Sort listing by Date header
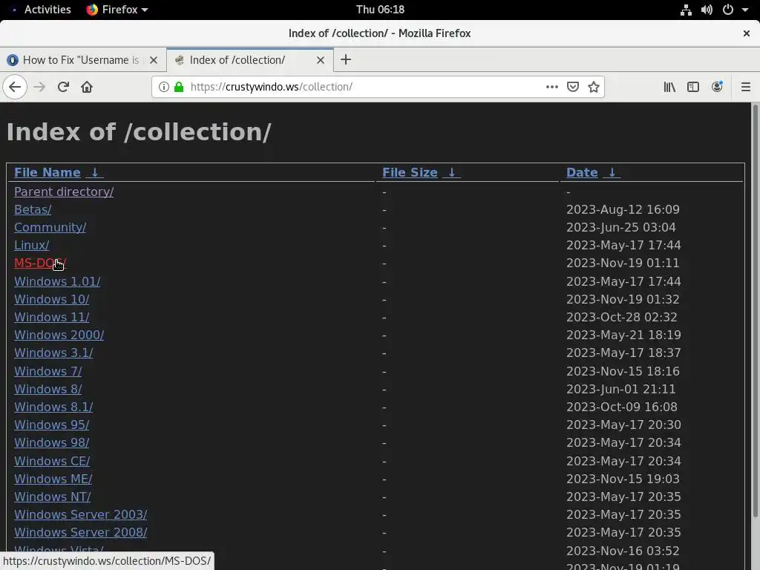760x570 pixels. pos(582,172)
